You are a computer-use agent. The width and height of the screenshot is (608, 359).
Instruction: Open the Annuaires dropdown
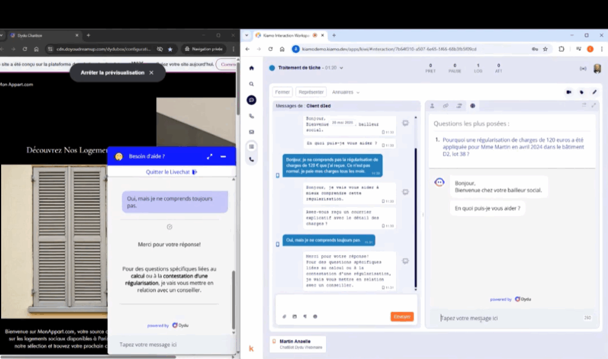[x=346, y=92]
